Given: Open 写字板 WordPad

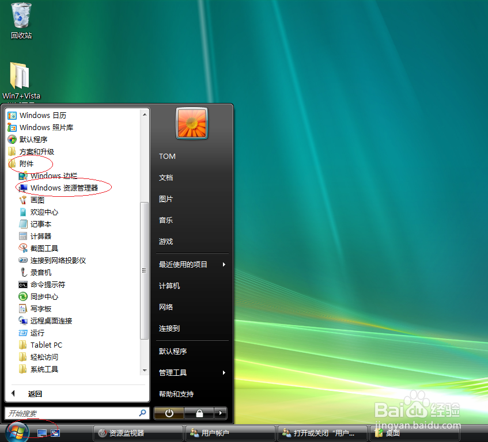Looking at the screenshot, I should pyautogui.click(x=35, y=309).
